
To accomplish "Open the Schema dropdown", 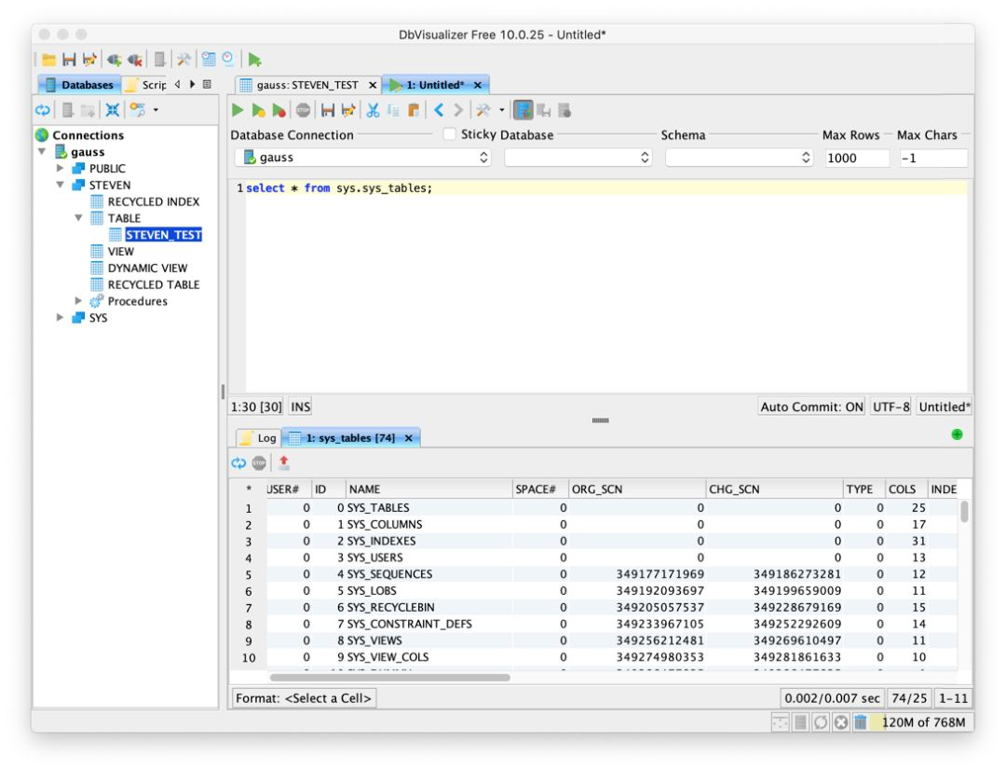I will (739, 158).
